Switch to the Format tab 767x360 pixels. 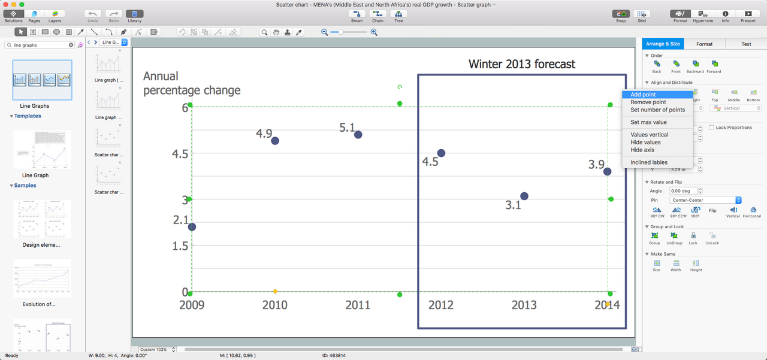tap(704, 44)
